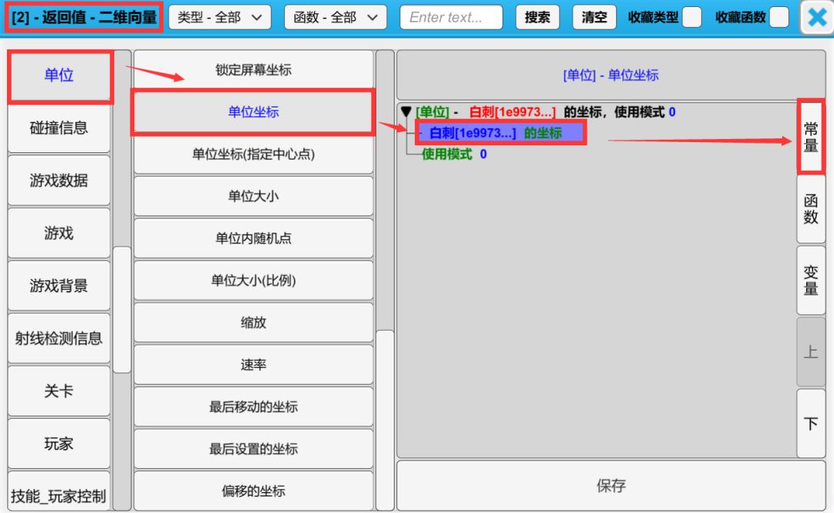Select the 使用模式 0 tree node

[x=454, y=155]
